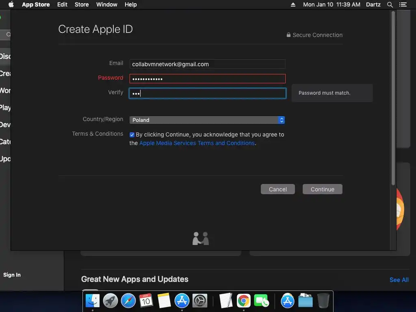
Task: Click Sign In in the sidebar
Action: pos(12,275)
